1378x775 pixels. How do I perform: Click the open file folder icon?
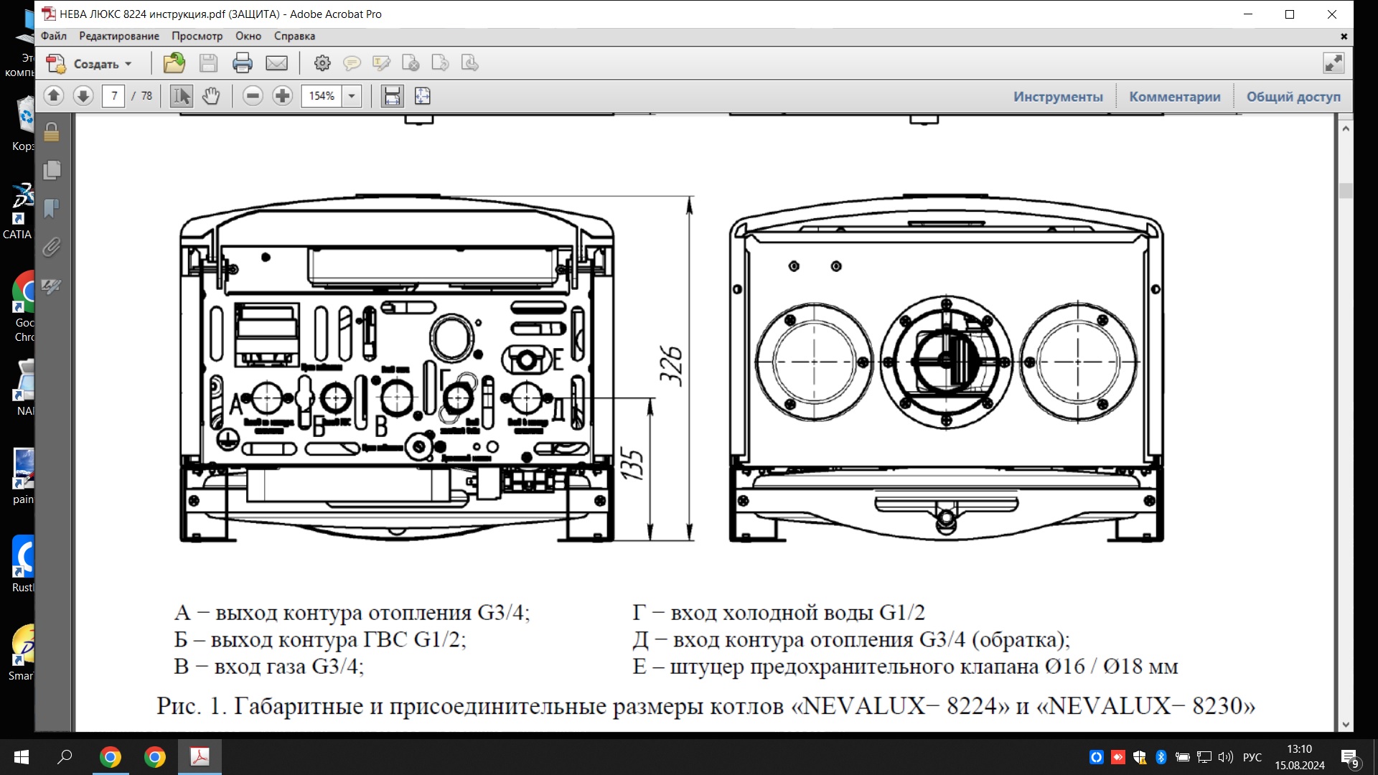[174, 63]
